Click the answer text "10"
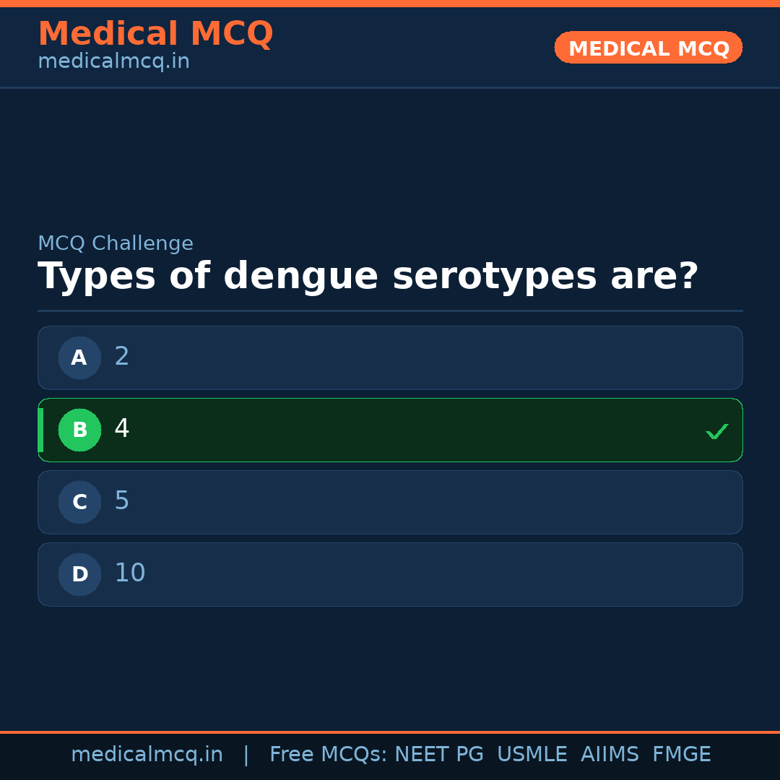Viewport: 780px width, 780px height. pyautogui.click(x=130, y=573)
